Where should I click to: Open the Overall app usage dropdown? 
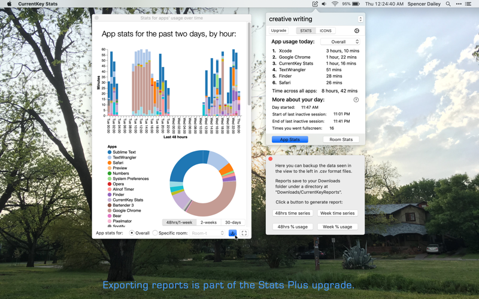[339, 42]
